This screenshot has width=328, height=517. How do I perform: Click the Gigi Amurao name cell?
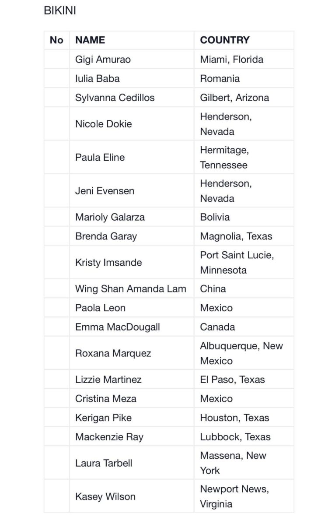103,59
